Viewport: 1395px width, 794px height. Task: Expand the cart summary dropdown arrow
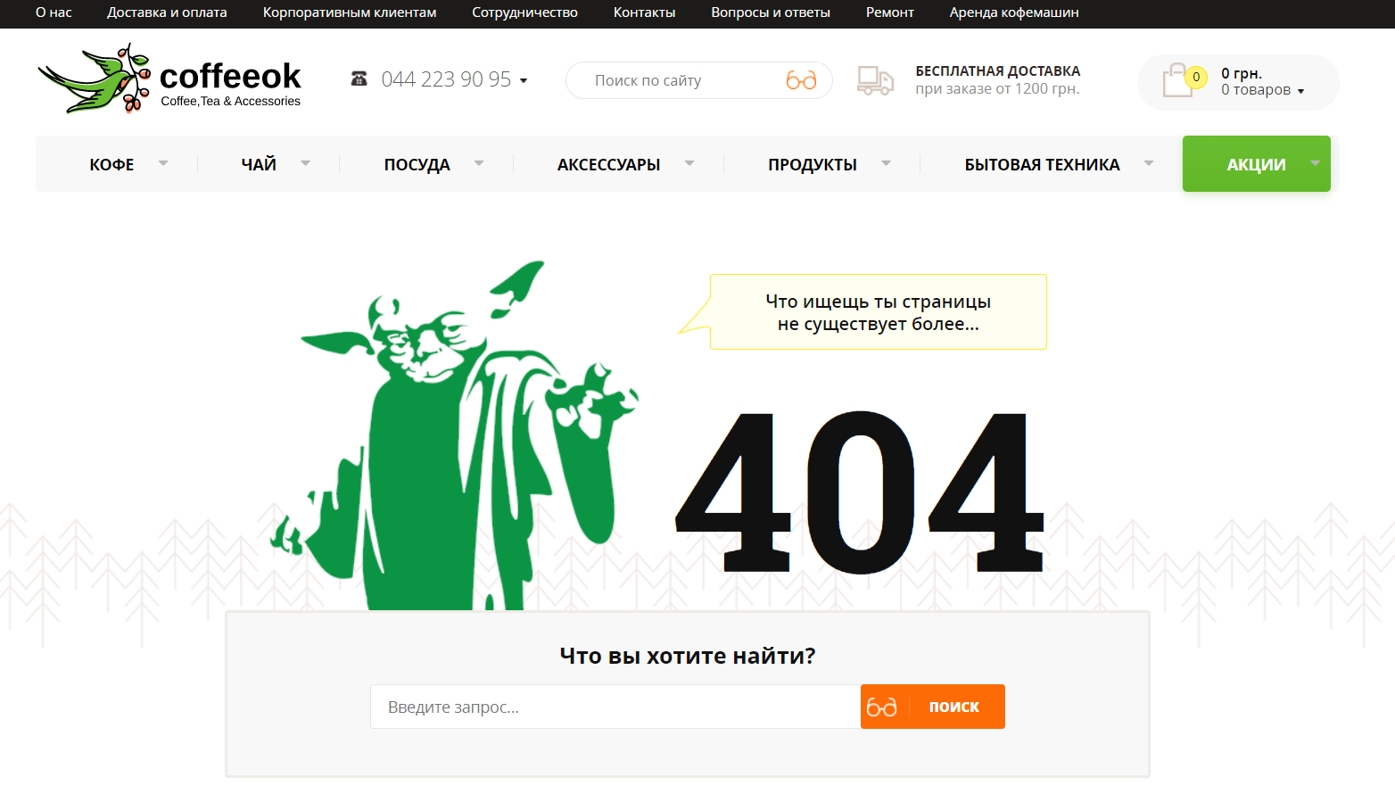pos(1300,91)
